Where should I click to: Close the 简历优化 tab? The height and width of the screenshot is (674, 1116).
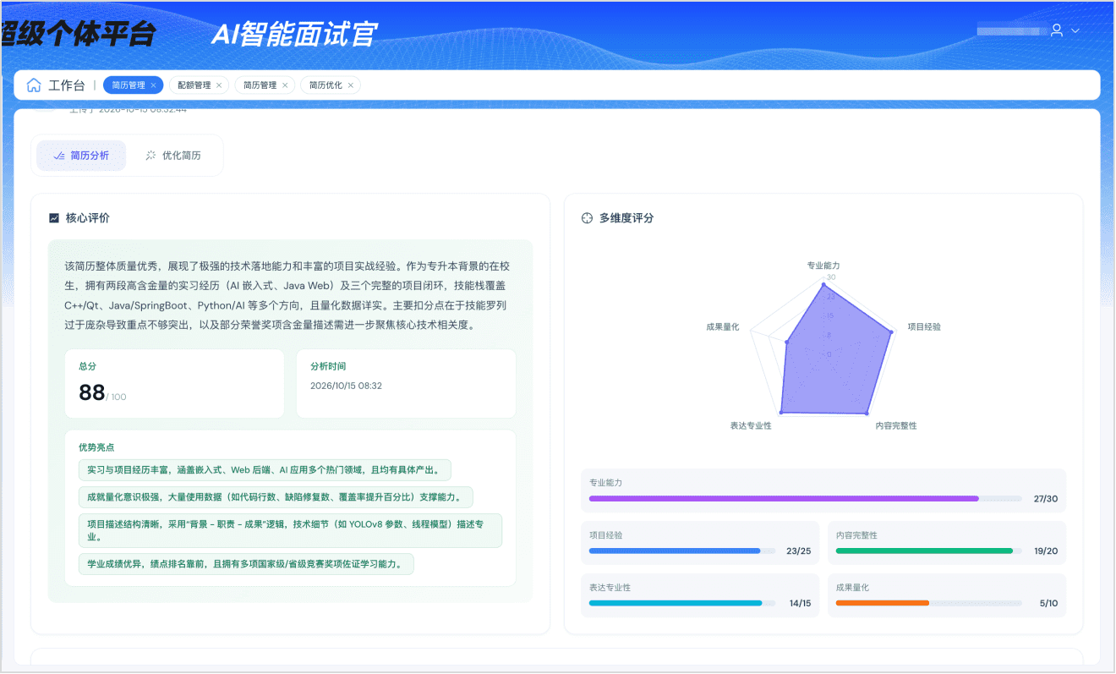tap(351, 85)
